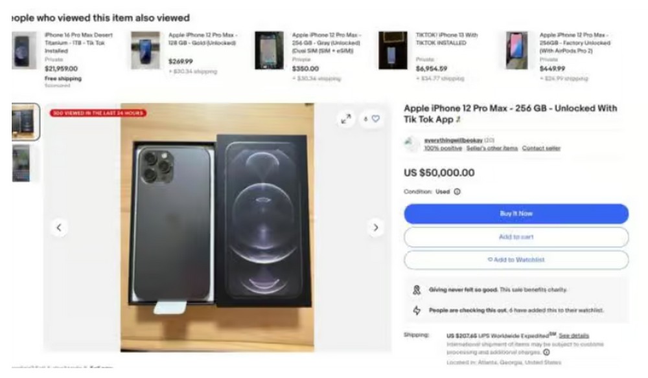The width and height of the screenshot is (648, 378).
Task: Open iPhone 16 Pro Max Desert Titanium listing
Action: [x=78, y=43]
